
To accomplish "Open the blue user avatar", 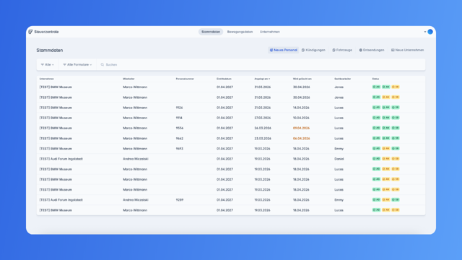I will pyautogui.click(x=430, y=32).
